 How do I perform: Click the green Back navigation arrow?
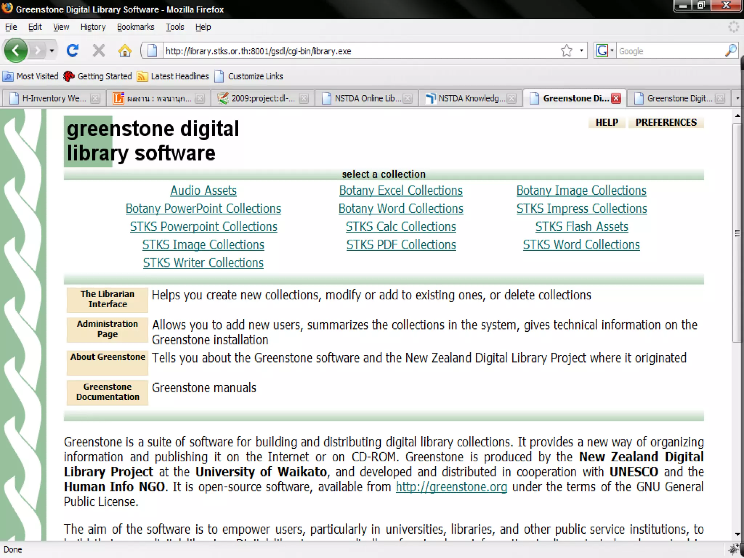click(x=16, y=50)
